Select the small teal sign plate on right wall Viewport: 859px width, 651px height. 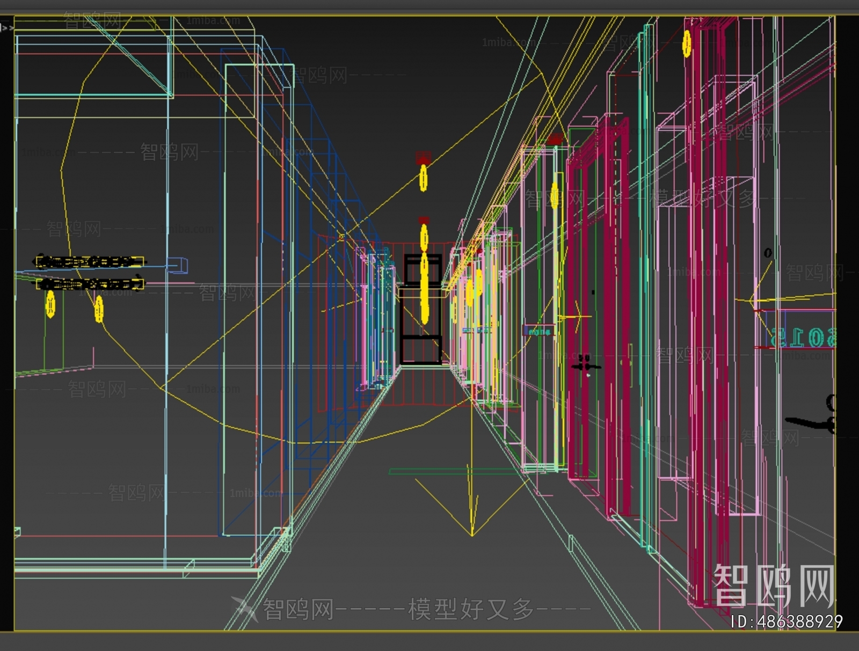pos(538,332)
